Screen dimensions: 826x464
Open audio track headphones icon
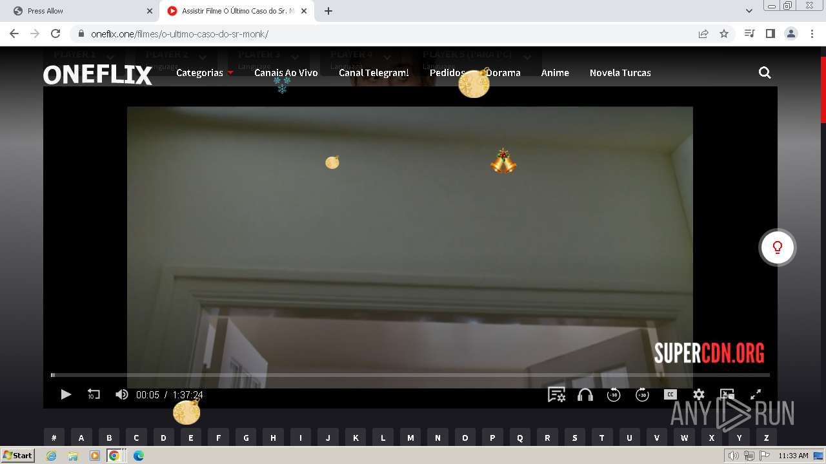(585, 394)
